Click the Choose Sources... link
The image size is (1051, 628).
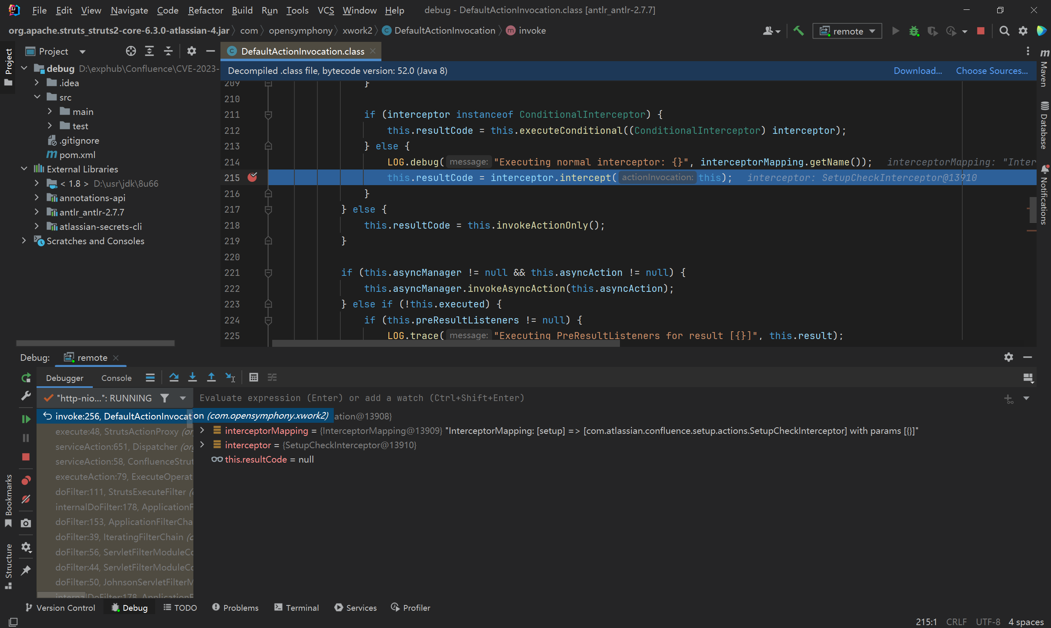pos(992,71)
